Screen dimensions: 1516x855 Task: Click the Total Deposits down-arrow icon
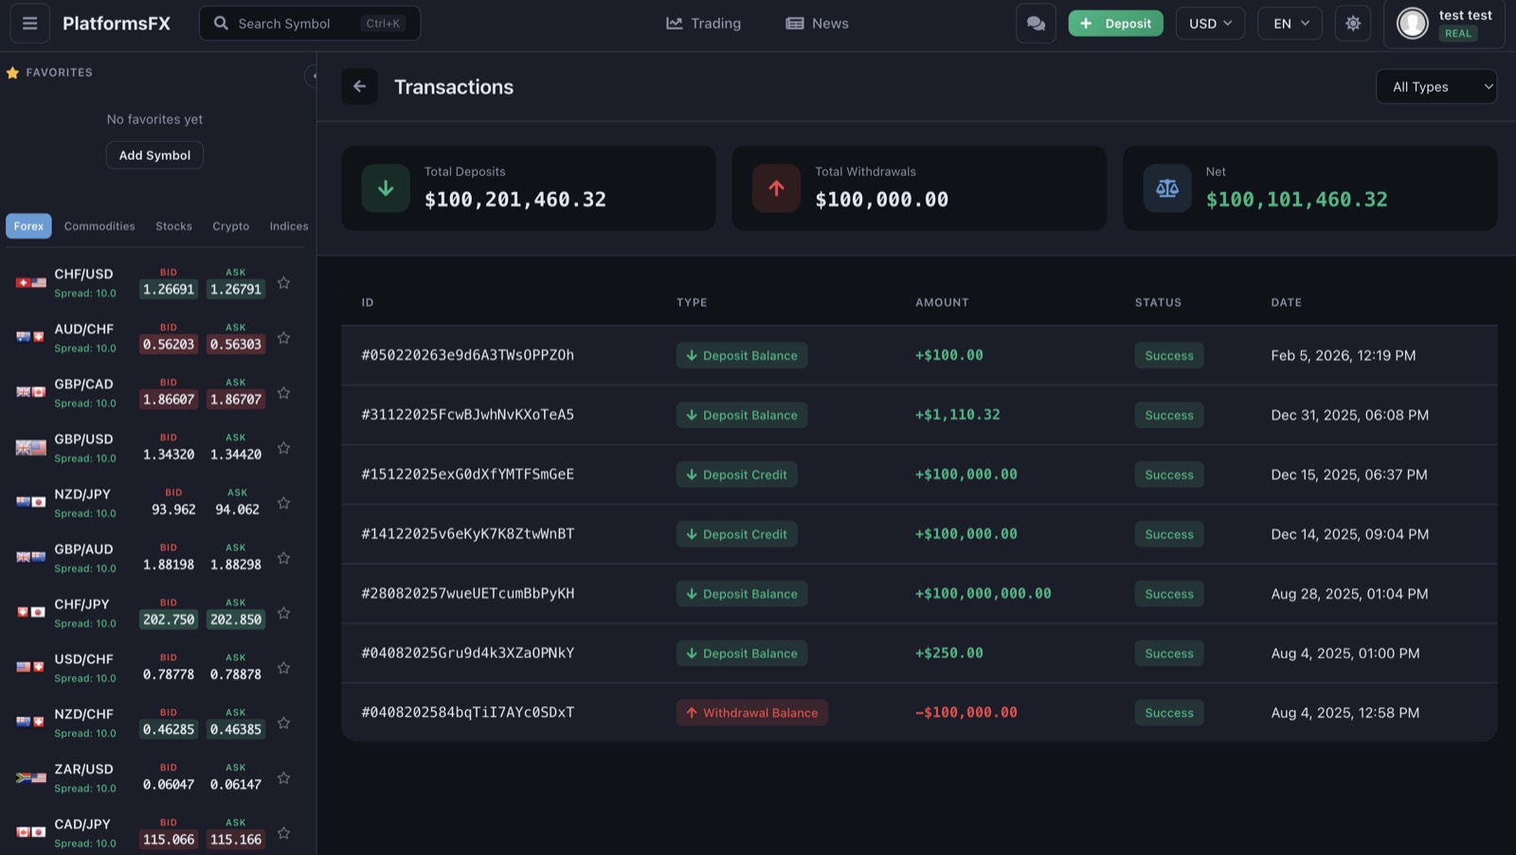[386, 187]
